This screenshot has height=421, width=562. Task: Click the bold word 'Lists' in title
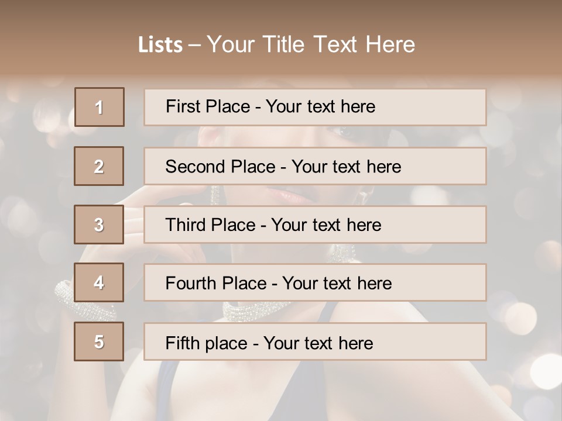[160, 45]
